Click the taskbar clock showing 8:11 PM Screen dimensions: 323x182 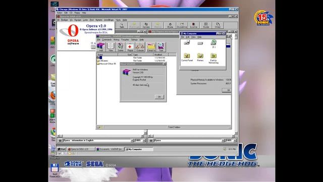coord(232,149)
